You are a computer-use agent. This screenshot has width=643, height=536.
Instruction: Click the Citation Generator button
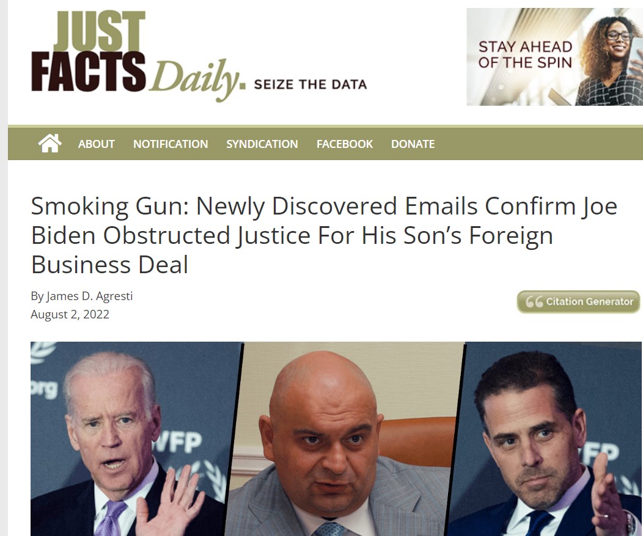[578, 302]
